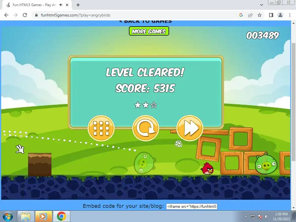Click the red angry bird
Viewport: 296px width, 222px height.
(x=207, y=169)
